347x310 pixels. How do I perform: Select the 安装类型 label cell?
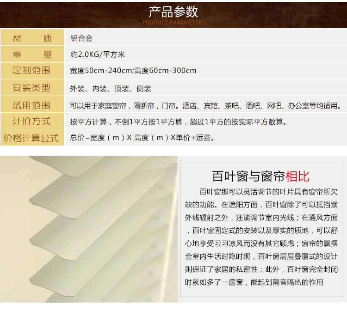[x=32, y=88]
